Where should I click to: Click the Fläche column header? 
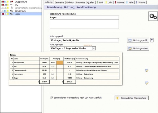pos(44,59)
